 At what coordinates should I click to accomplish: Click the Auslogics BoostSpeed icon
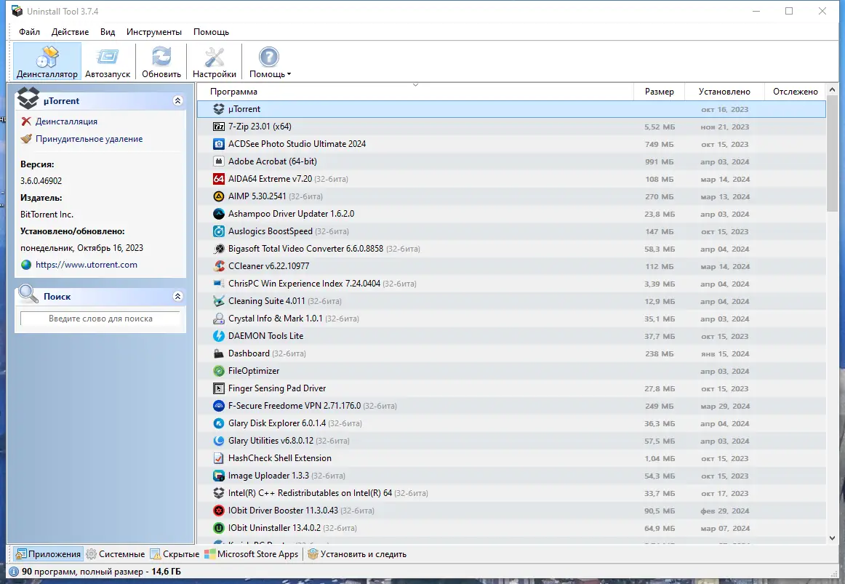218,231
